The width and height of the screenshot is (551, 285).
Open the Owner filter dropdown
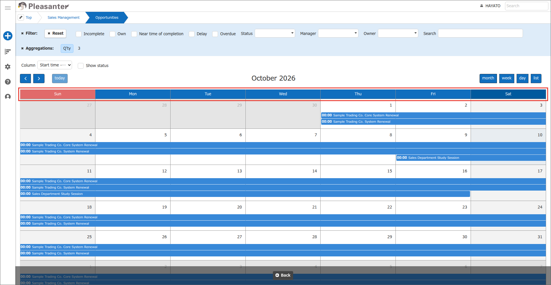pos(398,33)
